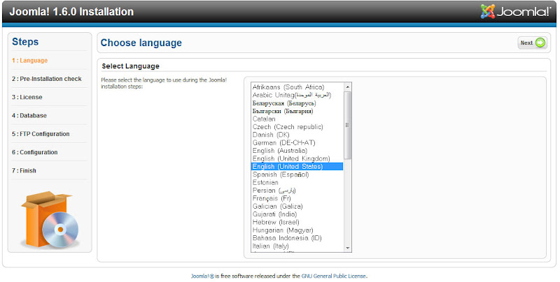Select Hebrew (Israel) language

[297, 222]
